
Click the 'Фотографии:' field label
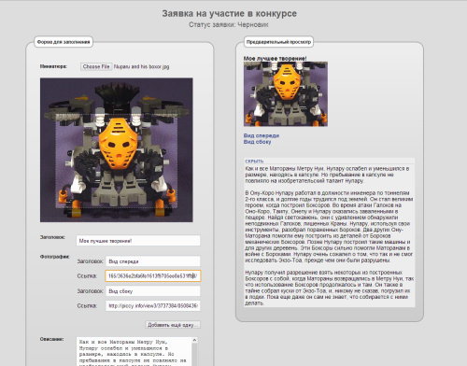54,257
